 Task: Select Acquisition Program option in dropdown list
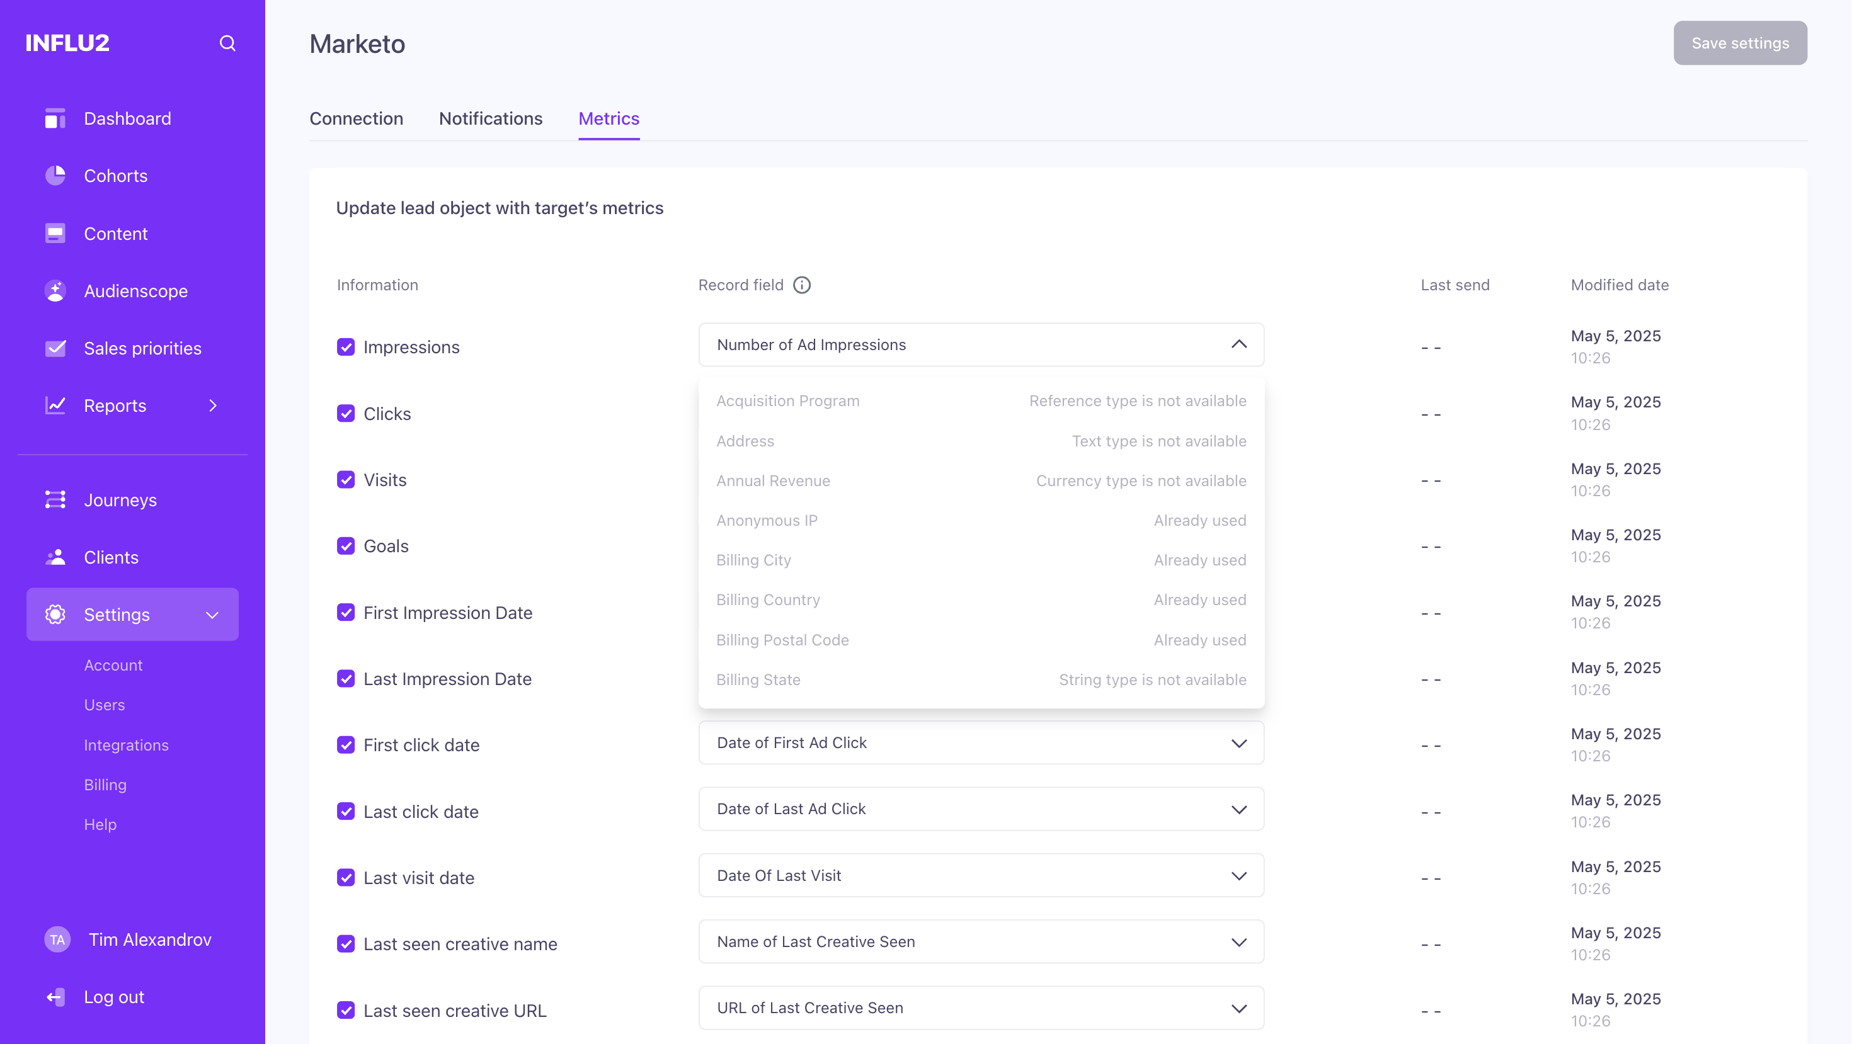(981, 401)
